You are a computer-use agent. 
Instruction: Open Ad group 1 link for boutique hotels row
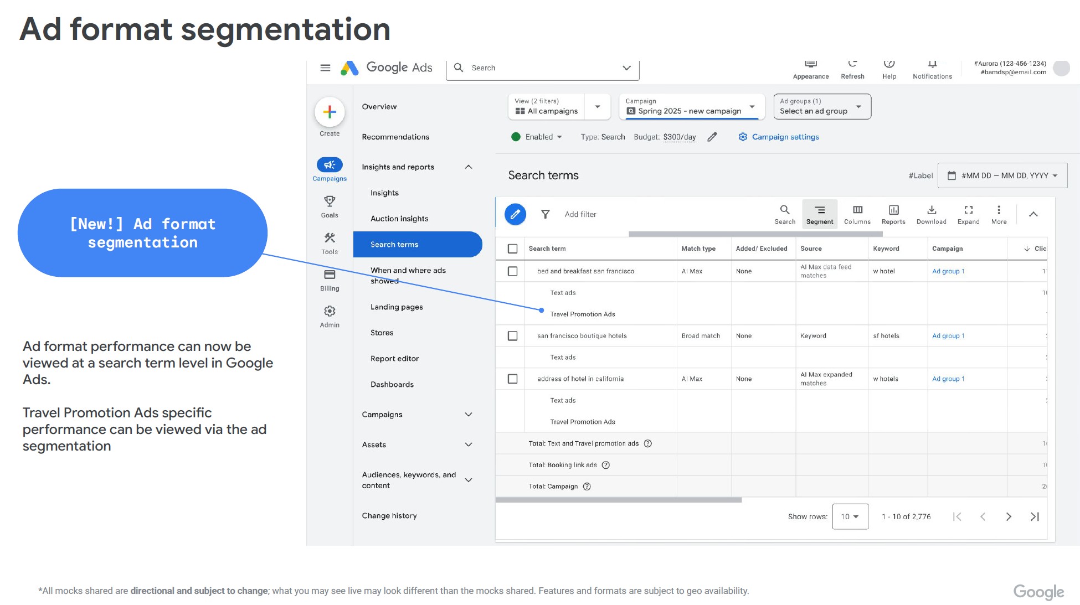click(x=948, y=336)
